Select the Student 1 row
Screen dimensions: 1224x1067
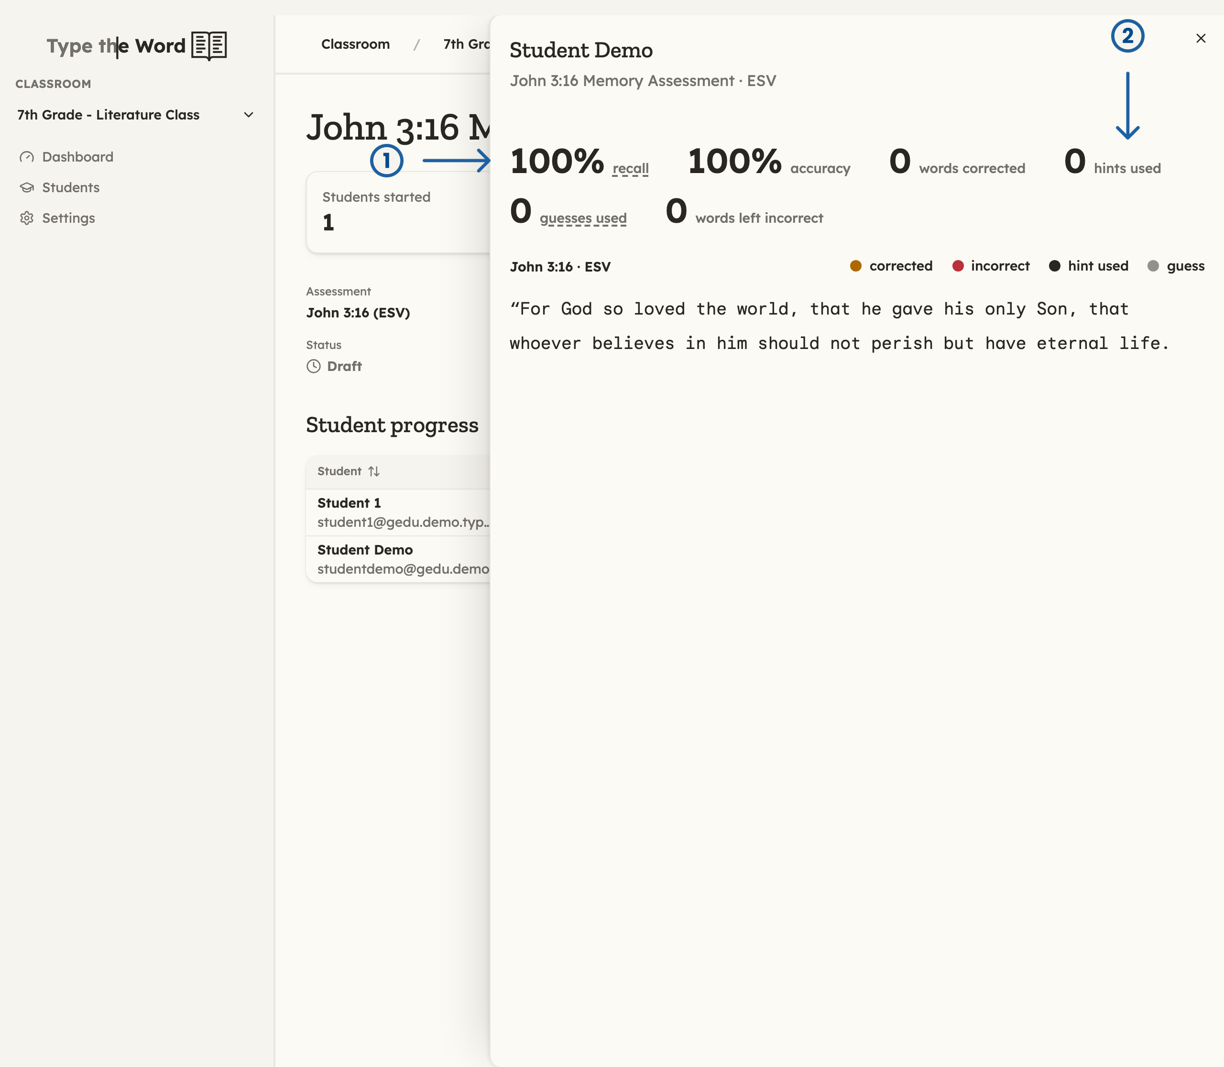point(398,512)
